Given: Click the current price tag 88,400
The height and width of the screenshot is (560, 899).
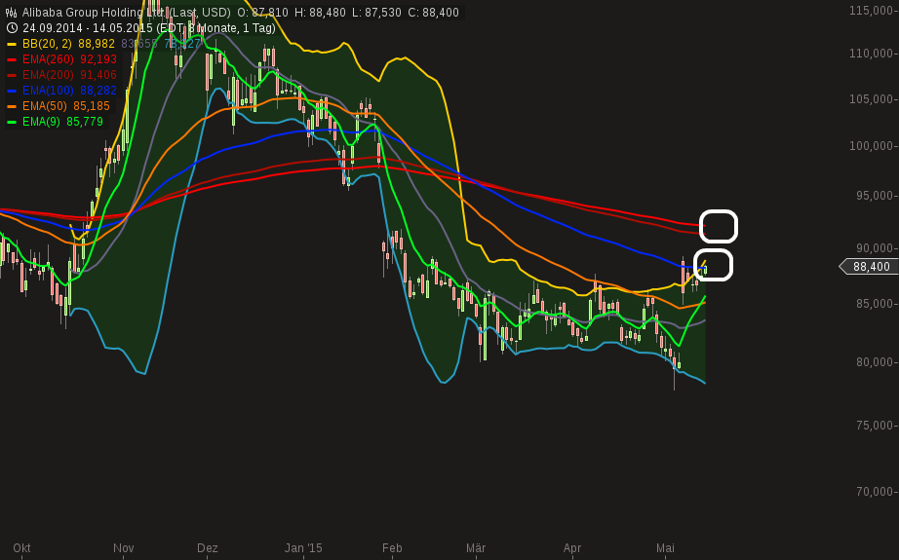Looking at the screenshot, I should point(871,267).
